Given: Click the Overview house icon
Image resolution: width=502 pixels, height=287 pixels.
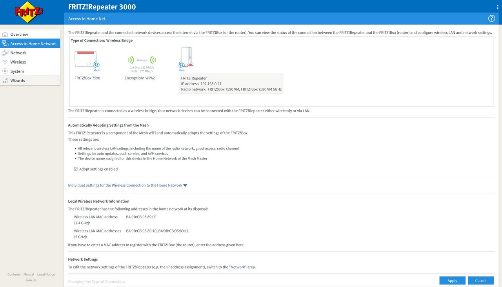Looking at the screenshot, I should point(5,35).
